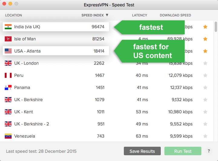Favorite UK - Kent with star
Viewport: 218px width, 161px height.
(x=205, y=111)
